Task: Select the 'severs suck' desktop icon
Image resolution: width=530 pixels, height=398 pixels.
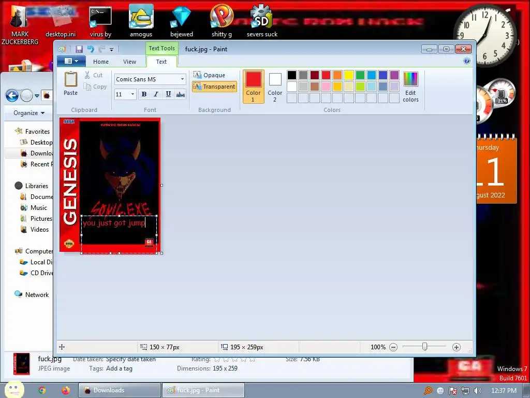Action: pos(262,21)
